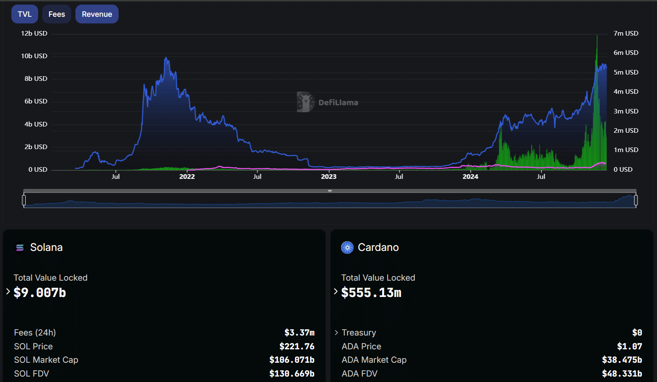The height and width of the screenshot is (382, 657).
Task: Click the 10b USD left axis label
Action: [x=34, y=56]
